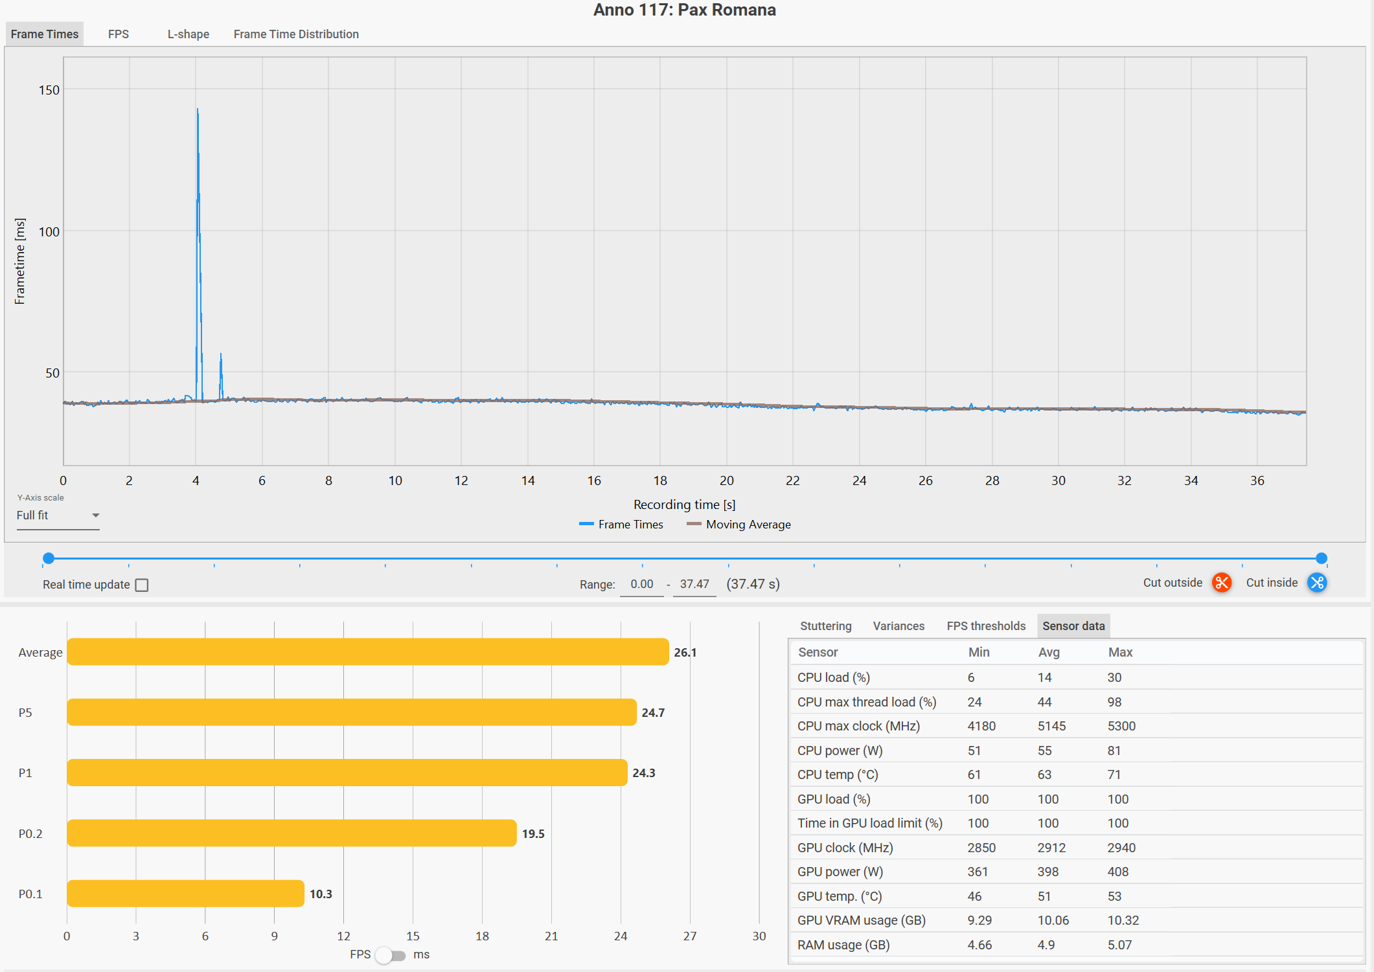The height and width of the screenshot is (972, 1374).
Task: Click the CPU power average value 55
Action: coord(1045,751)
